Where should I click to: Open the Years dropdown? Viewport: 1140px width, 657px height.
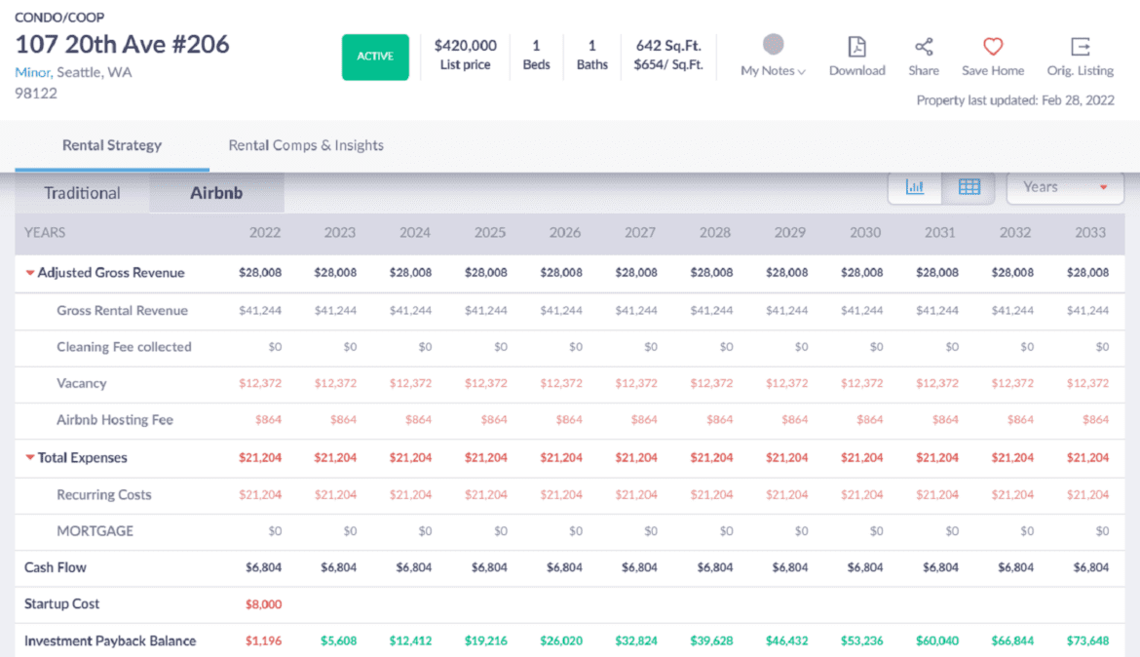1064,187
